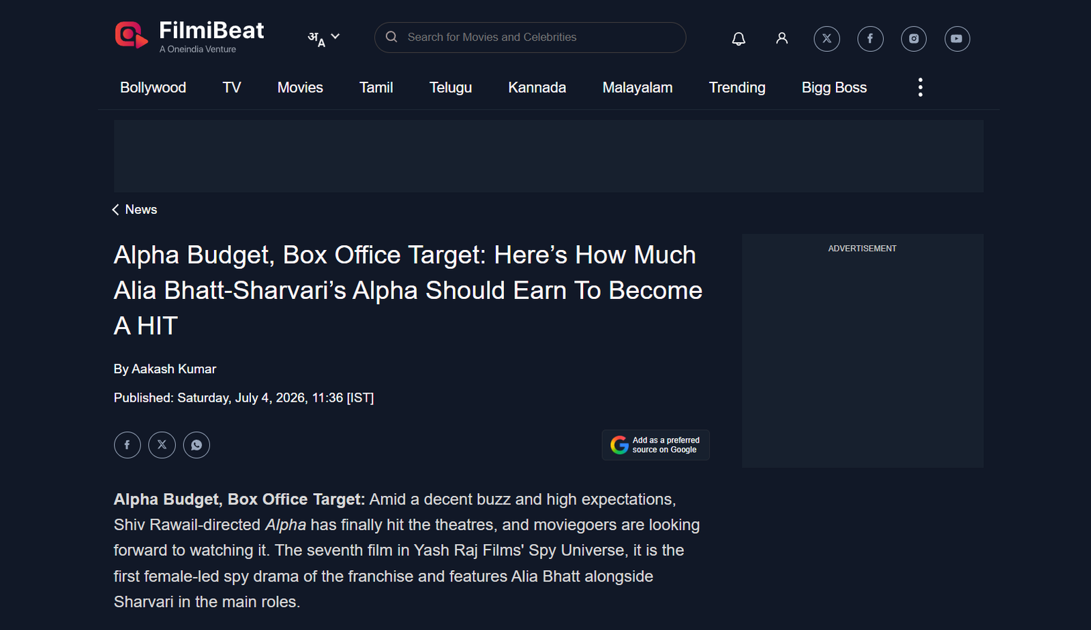Share article via WhatsApp

[196, 445]
